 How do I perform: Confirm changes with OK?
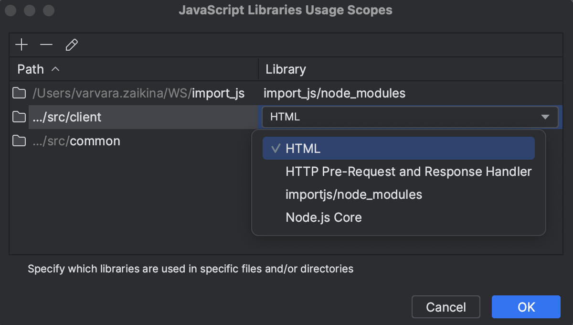coord(526,307)
